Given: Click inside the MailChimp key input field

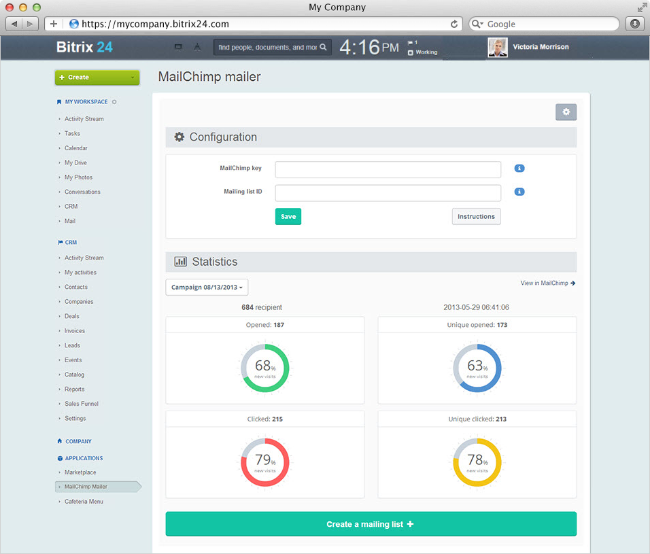Looking at the screenshot, I should (388, 169).
